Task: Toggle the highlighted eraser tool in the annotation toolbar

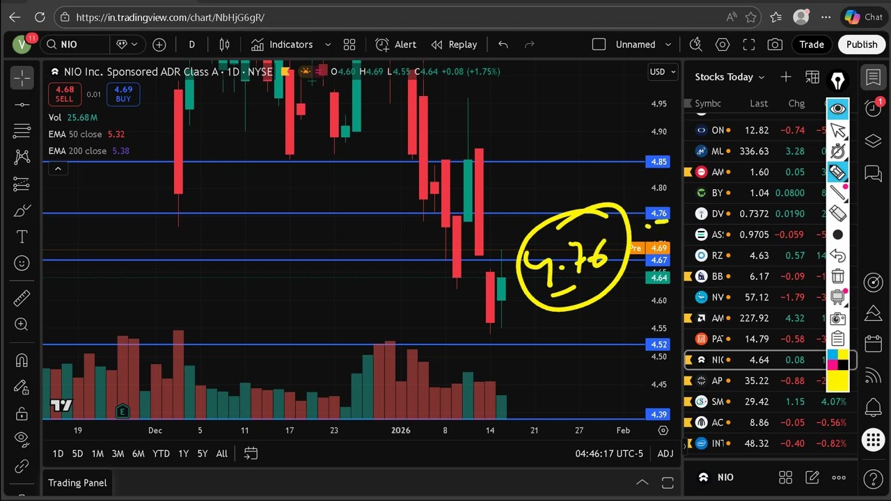Action: pos(838,172)
